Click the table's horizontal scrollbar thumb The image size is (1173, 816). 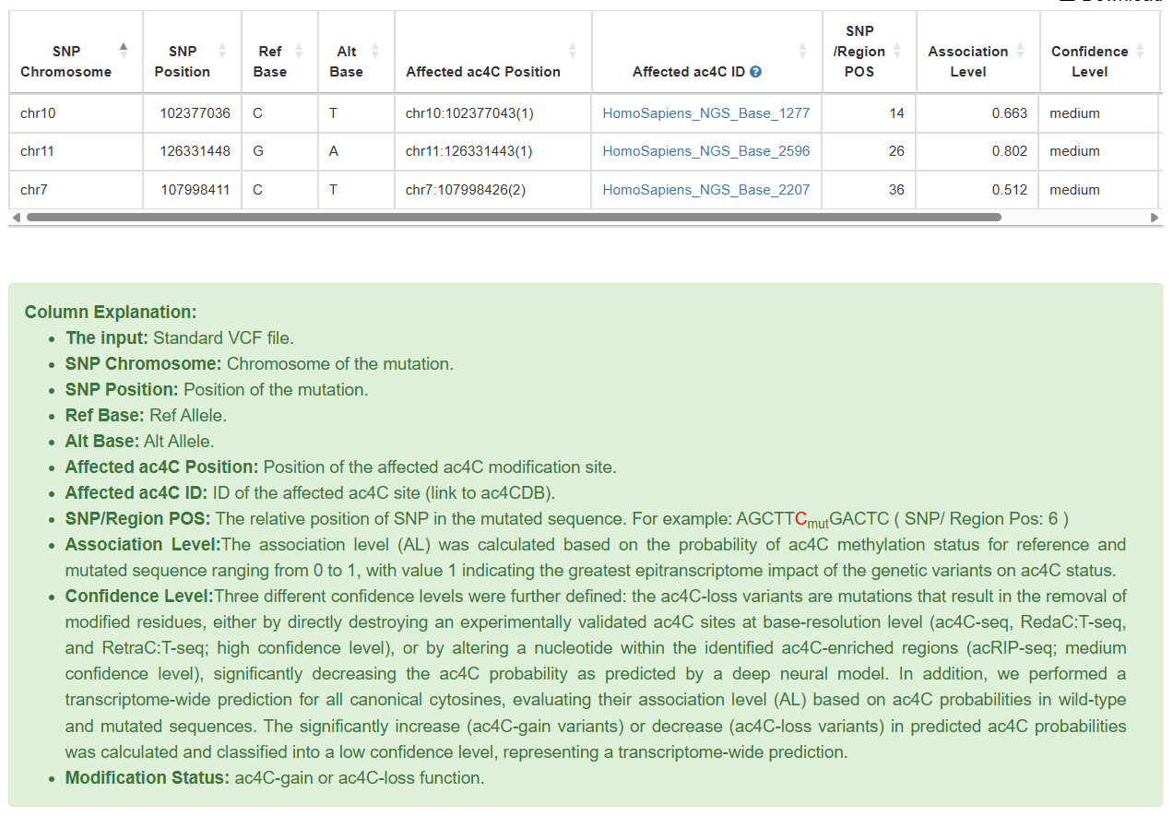coord(513,218)
